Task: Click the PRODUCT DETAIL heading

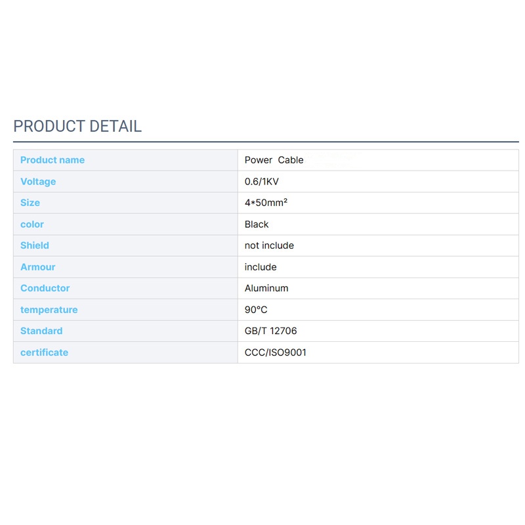Action: point(77,127)
